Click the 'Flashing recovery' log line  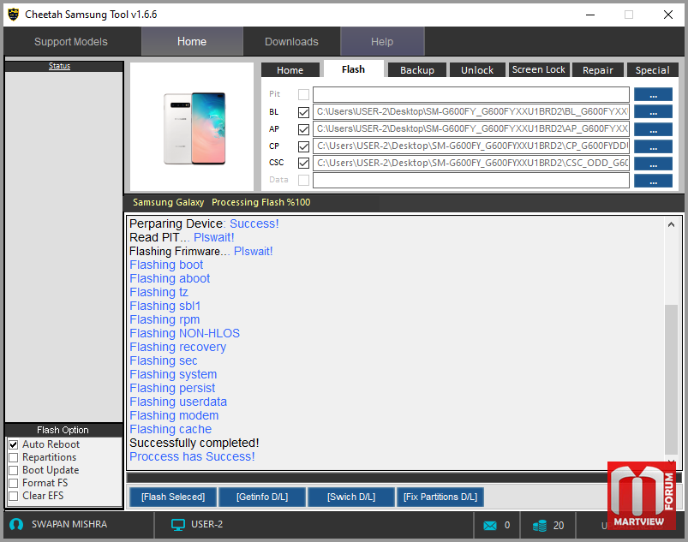(x=177, y=347)
